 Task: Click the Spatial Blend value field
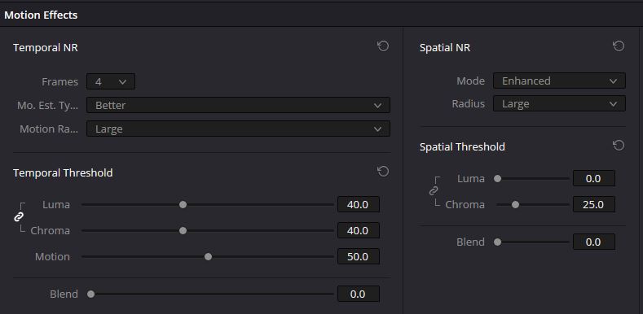click(x=594, y=242)
